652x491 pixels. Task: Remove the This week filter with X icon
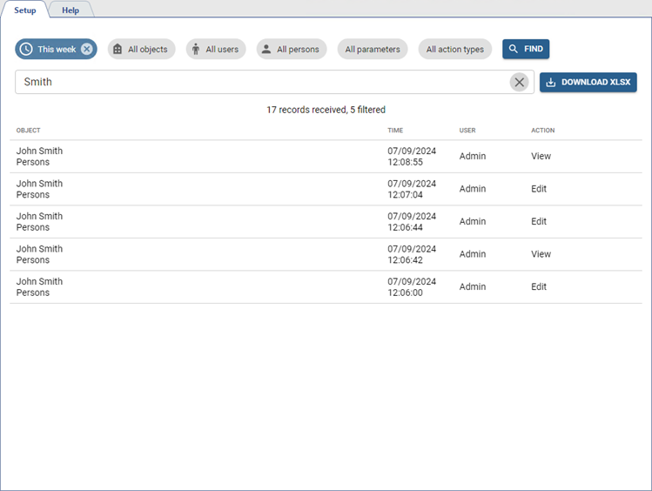point(87,50)
